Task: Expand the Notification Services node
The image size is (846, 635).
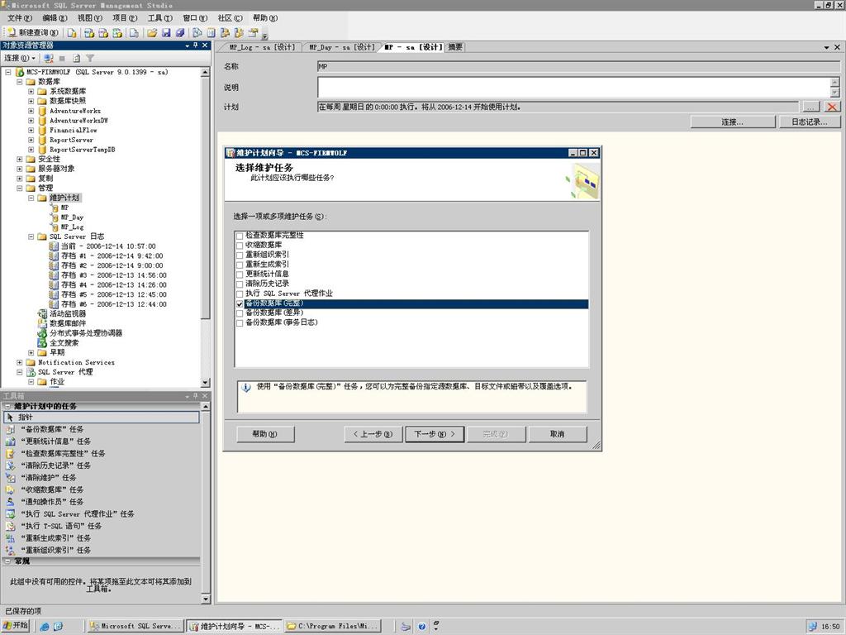Action: 20,362
